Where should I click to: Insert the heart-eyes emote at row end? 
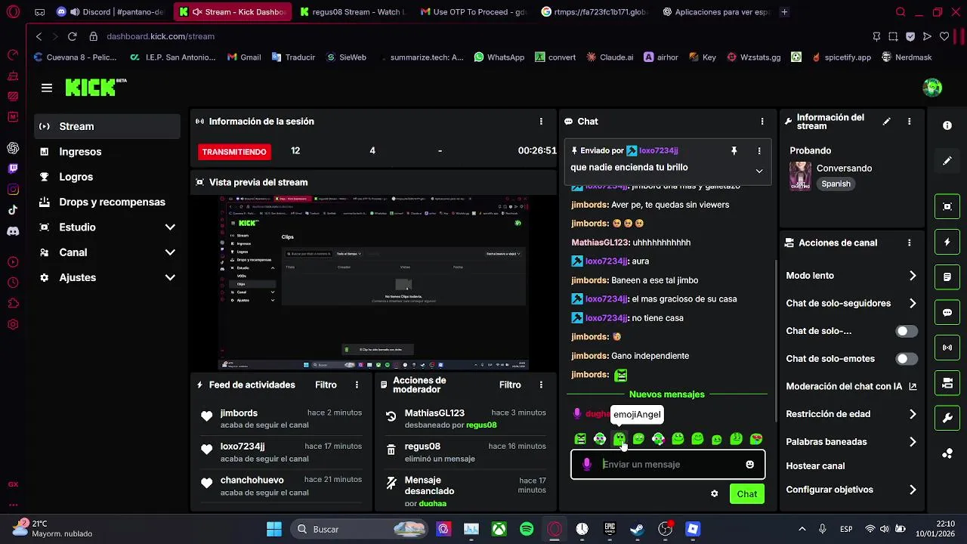click(x=756, y=439)
